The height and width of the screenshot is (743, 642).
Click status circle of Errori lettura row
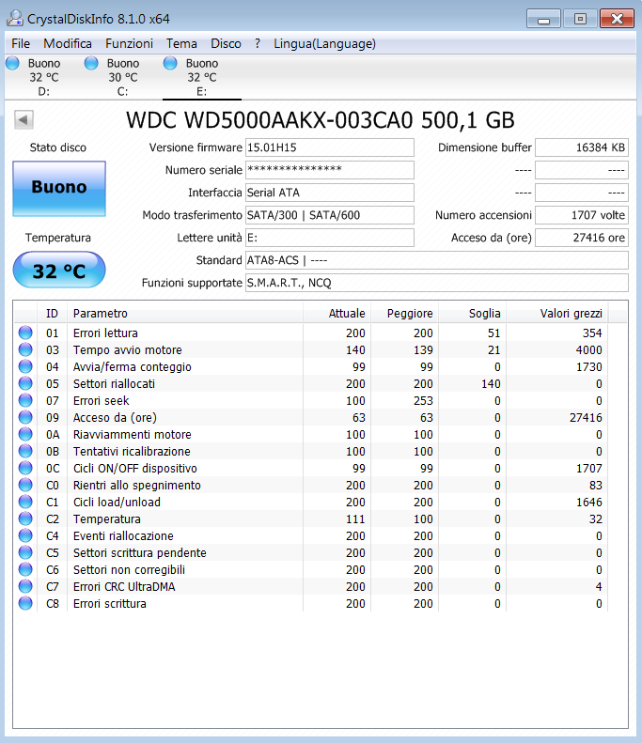[x=25, y=333]
